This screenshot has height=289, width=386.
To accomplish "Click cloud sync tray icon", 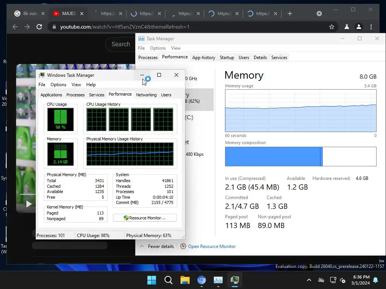I will tap(321, 280).
